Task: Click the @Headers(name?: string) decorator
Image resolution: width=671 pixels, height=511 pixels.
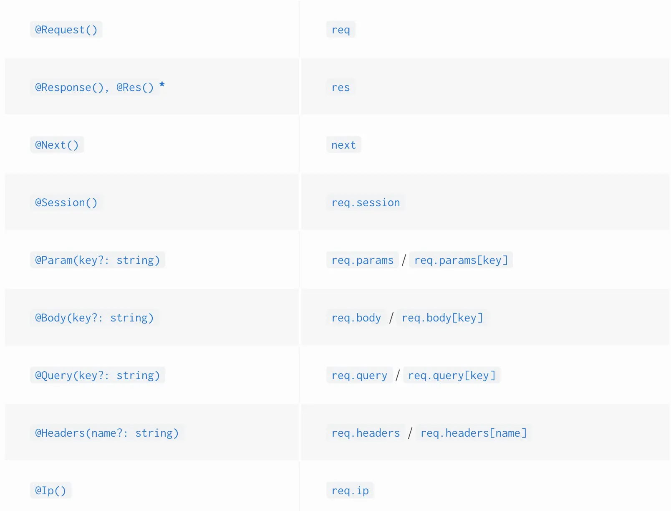Action: pyautogui.click(x=107, y=433)
